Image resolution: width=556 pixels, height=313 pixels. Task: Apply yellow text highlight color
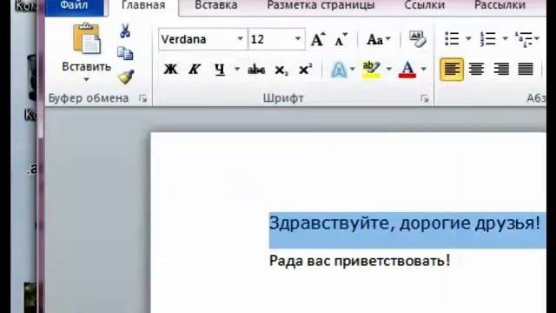371,70
